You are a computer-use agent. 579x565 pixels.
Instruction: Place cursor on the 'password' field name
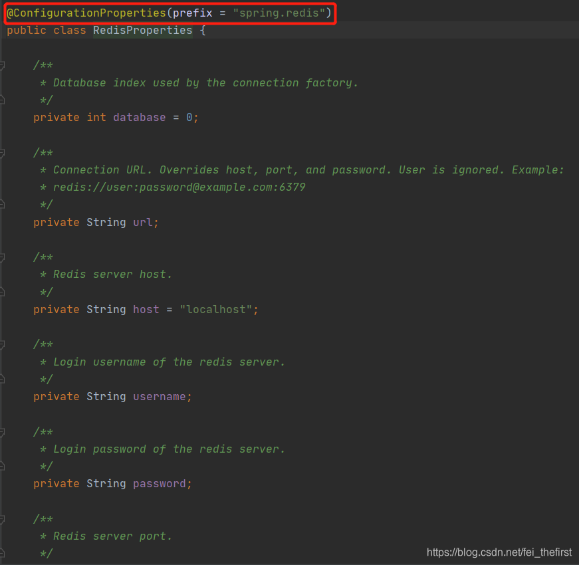(x=159, y=484)
